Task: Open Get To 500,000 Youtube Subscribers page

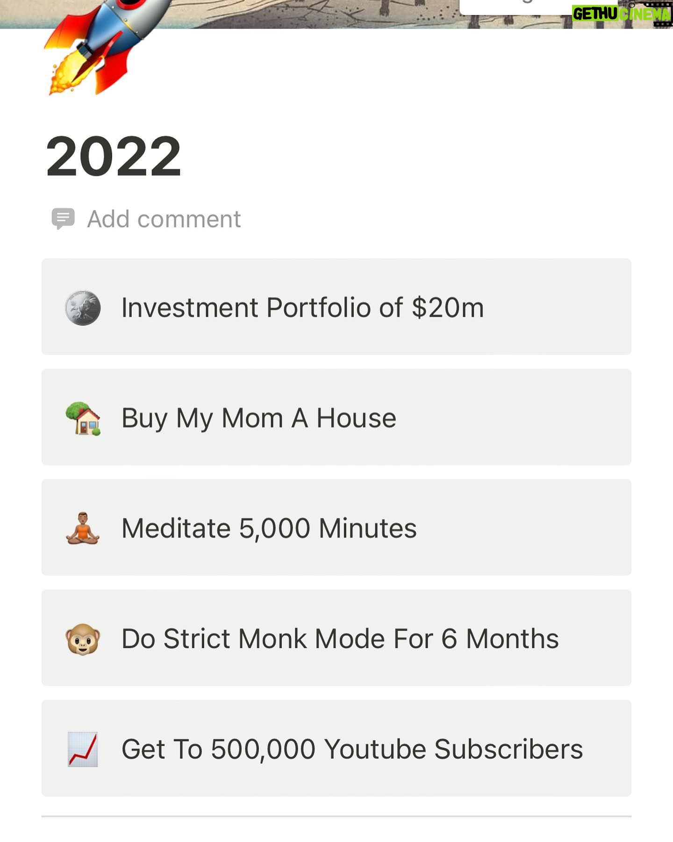Action: 352,749
